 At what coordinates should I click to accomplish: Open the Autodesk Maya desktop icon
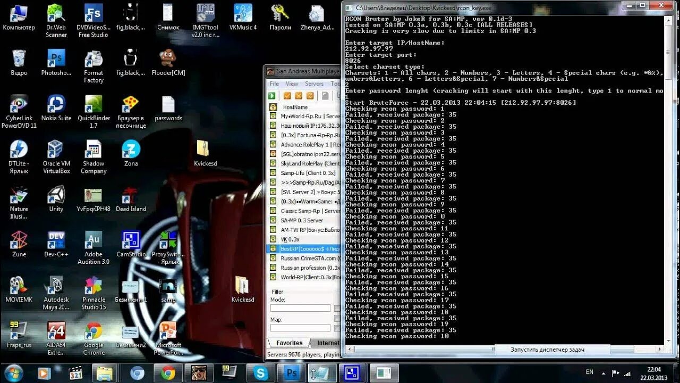point(56,293)
